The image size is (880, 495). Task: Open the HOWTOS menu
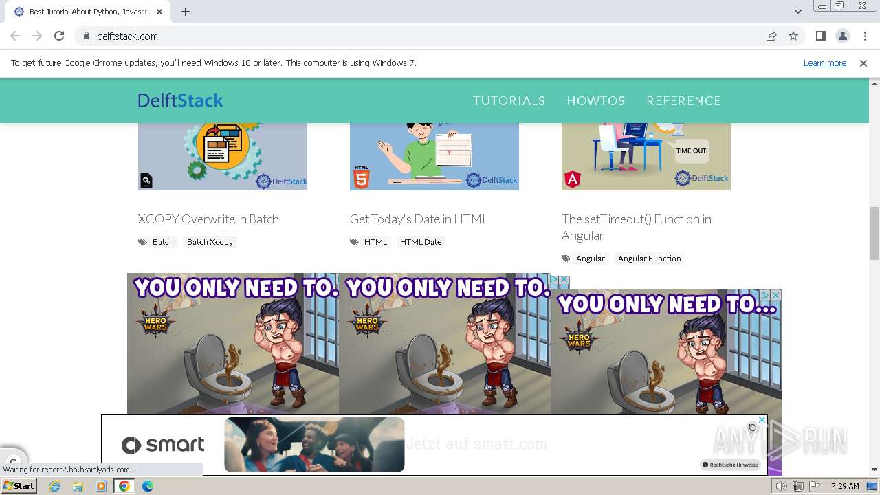coord(595,100)
